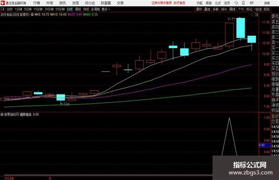
Task: Click the 强势狙击: 0.00 indicator label
Action: [29, 114]
